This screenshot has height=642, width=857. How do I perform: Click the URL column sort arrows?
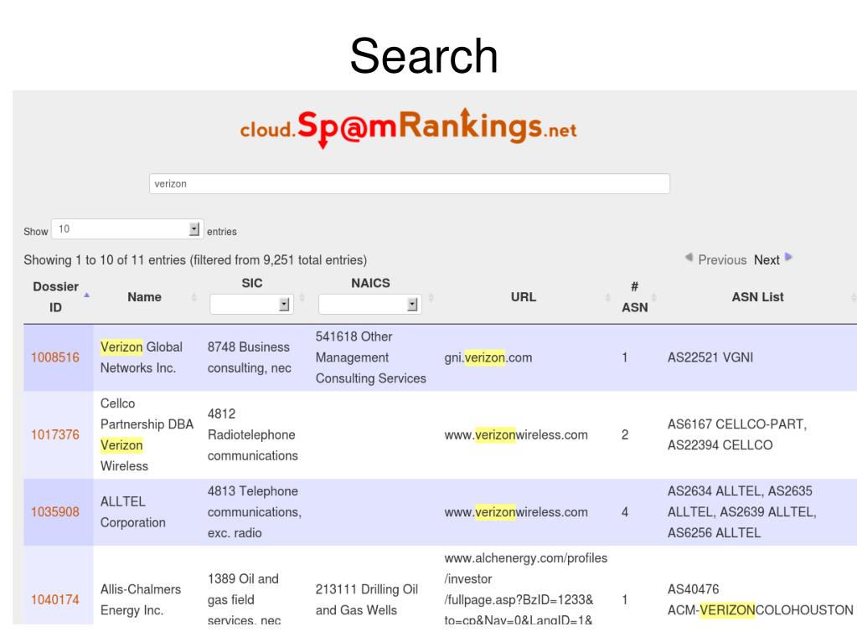coord(607,297)
